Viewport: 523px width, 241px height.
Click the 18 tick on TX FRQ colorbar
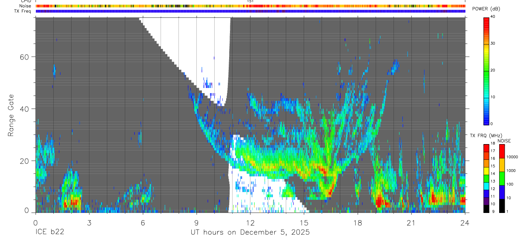tap(493, 144)
